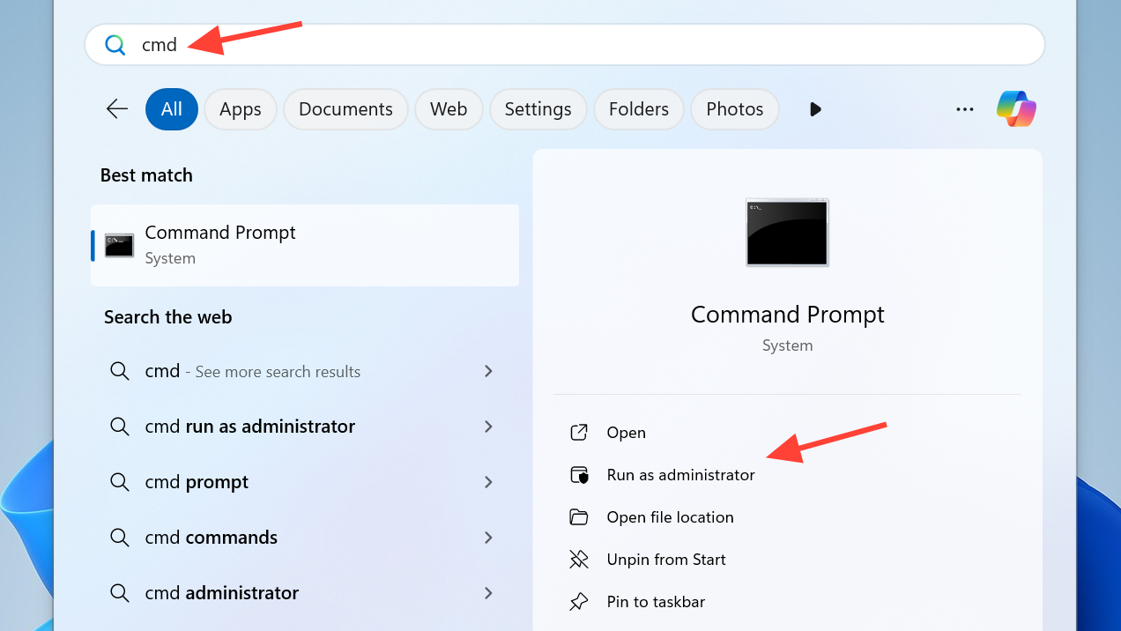Select the Unpin from Start icon
Viewport: 1121px width, 631px height.
click(579, 559)
